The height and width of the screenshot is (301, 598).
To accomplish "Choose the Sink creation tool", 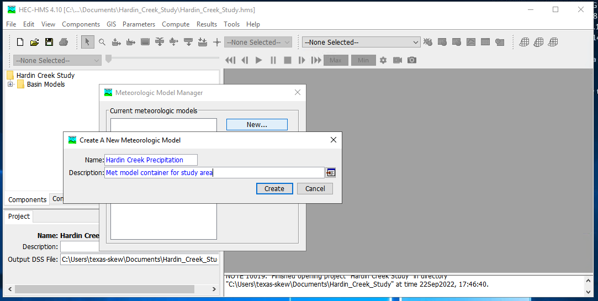I will point(203,42).
